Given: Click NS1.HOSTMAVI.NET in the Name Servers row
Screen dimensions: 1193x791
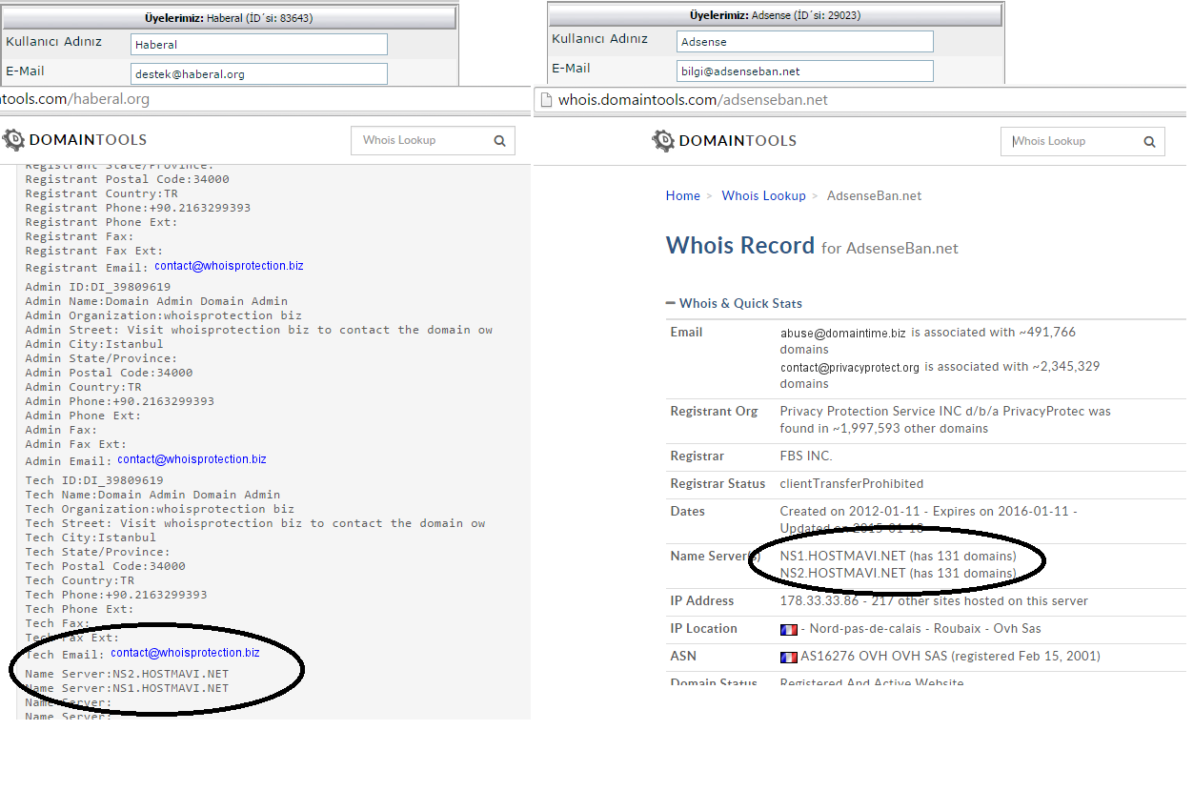Looking at the screenshot, I should [842, 556].
